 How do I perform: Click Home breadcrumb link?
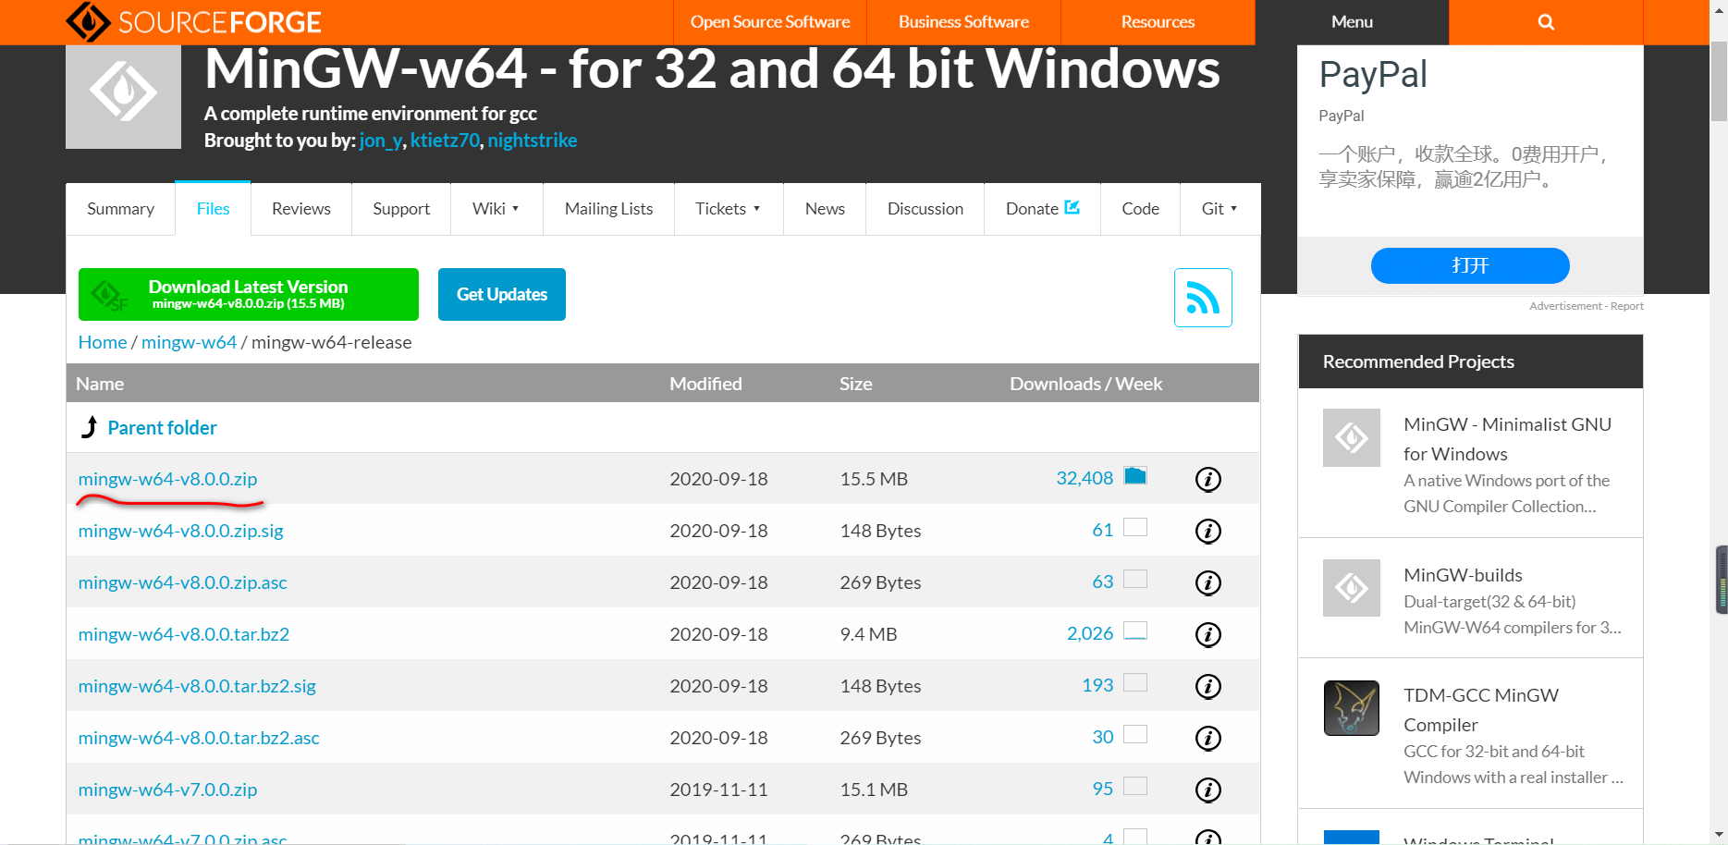[x=103, y=342]
